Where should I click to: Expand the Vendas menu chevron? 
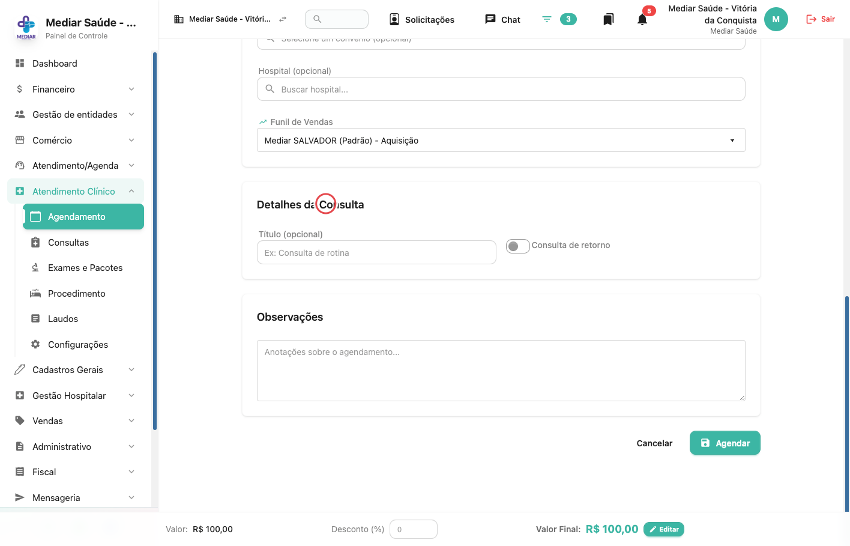(131, 420)
